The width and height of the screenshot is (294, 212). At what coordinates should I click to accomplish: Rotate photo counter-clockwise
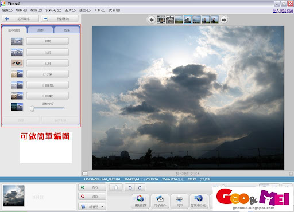tap(130, 187)
